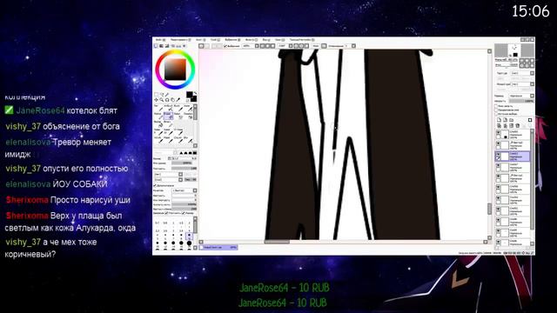
Task: Open the layer effect dropdown
Action: coord(522,84)
